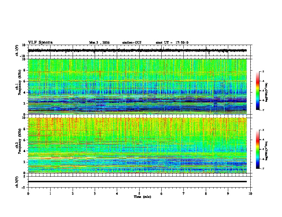The image size is (282, 217).
Task: Click the ch.3 flat voltage trace
Action: pyautogui.click(x=137, y=182)
